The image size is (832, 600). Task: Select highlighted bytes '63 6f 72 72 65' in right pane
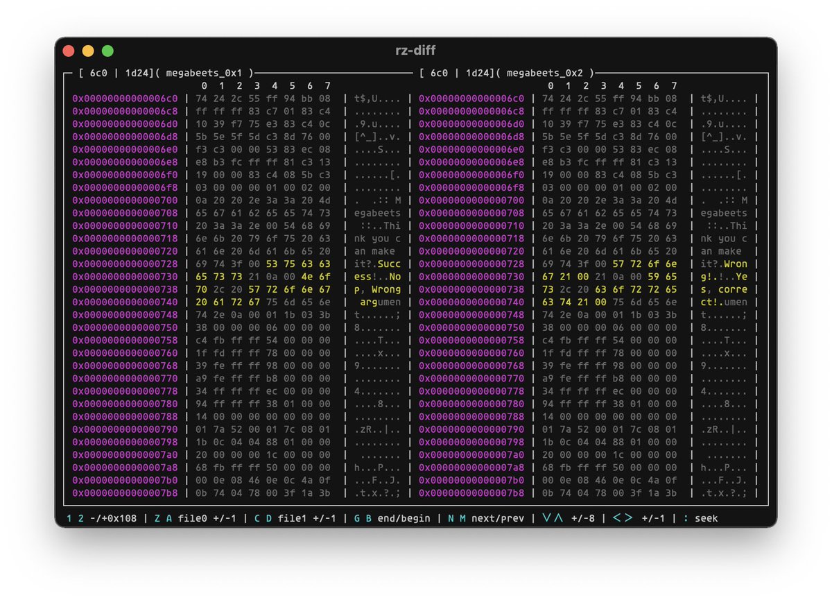point(636,289)
